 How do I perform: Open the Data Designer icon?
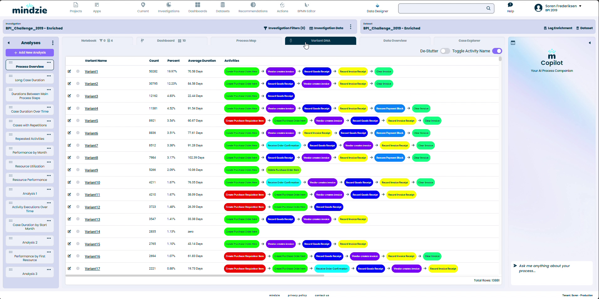coord(377,6)
